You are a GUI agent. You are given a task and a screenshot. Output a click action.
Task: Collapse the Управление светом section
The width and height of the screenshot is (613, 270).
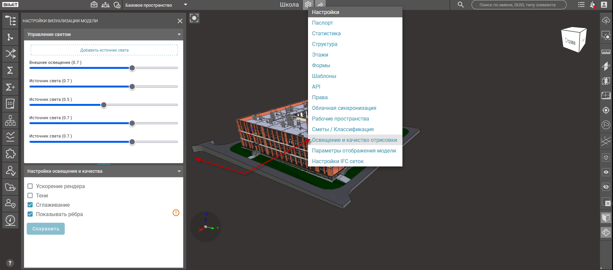pos(179,34)
